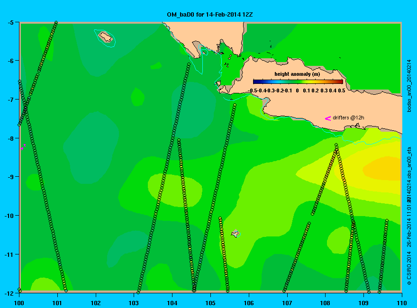Click the colorbar tick label '0.4'
The height and width of the screenshot is (308, 417).
point(333,91)
